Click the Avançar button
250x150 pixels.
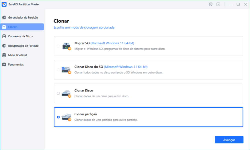click(229, 140)
